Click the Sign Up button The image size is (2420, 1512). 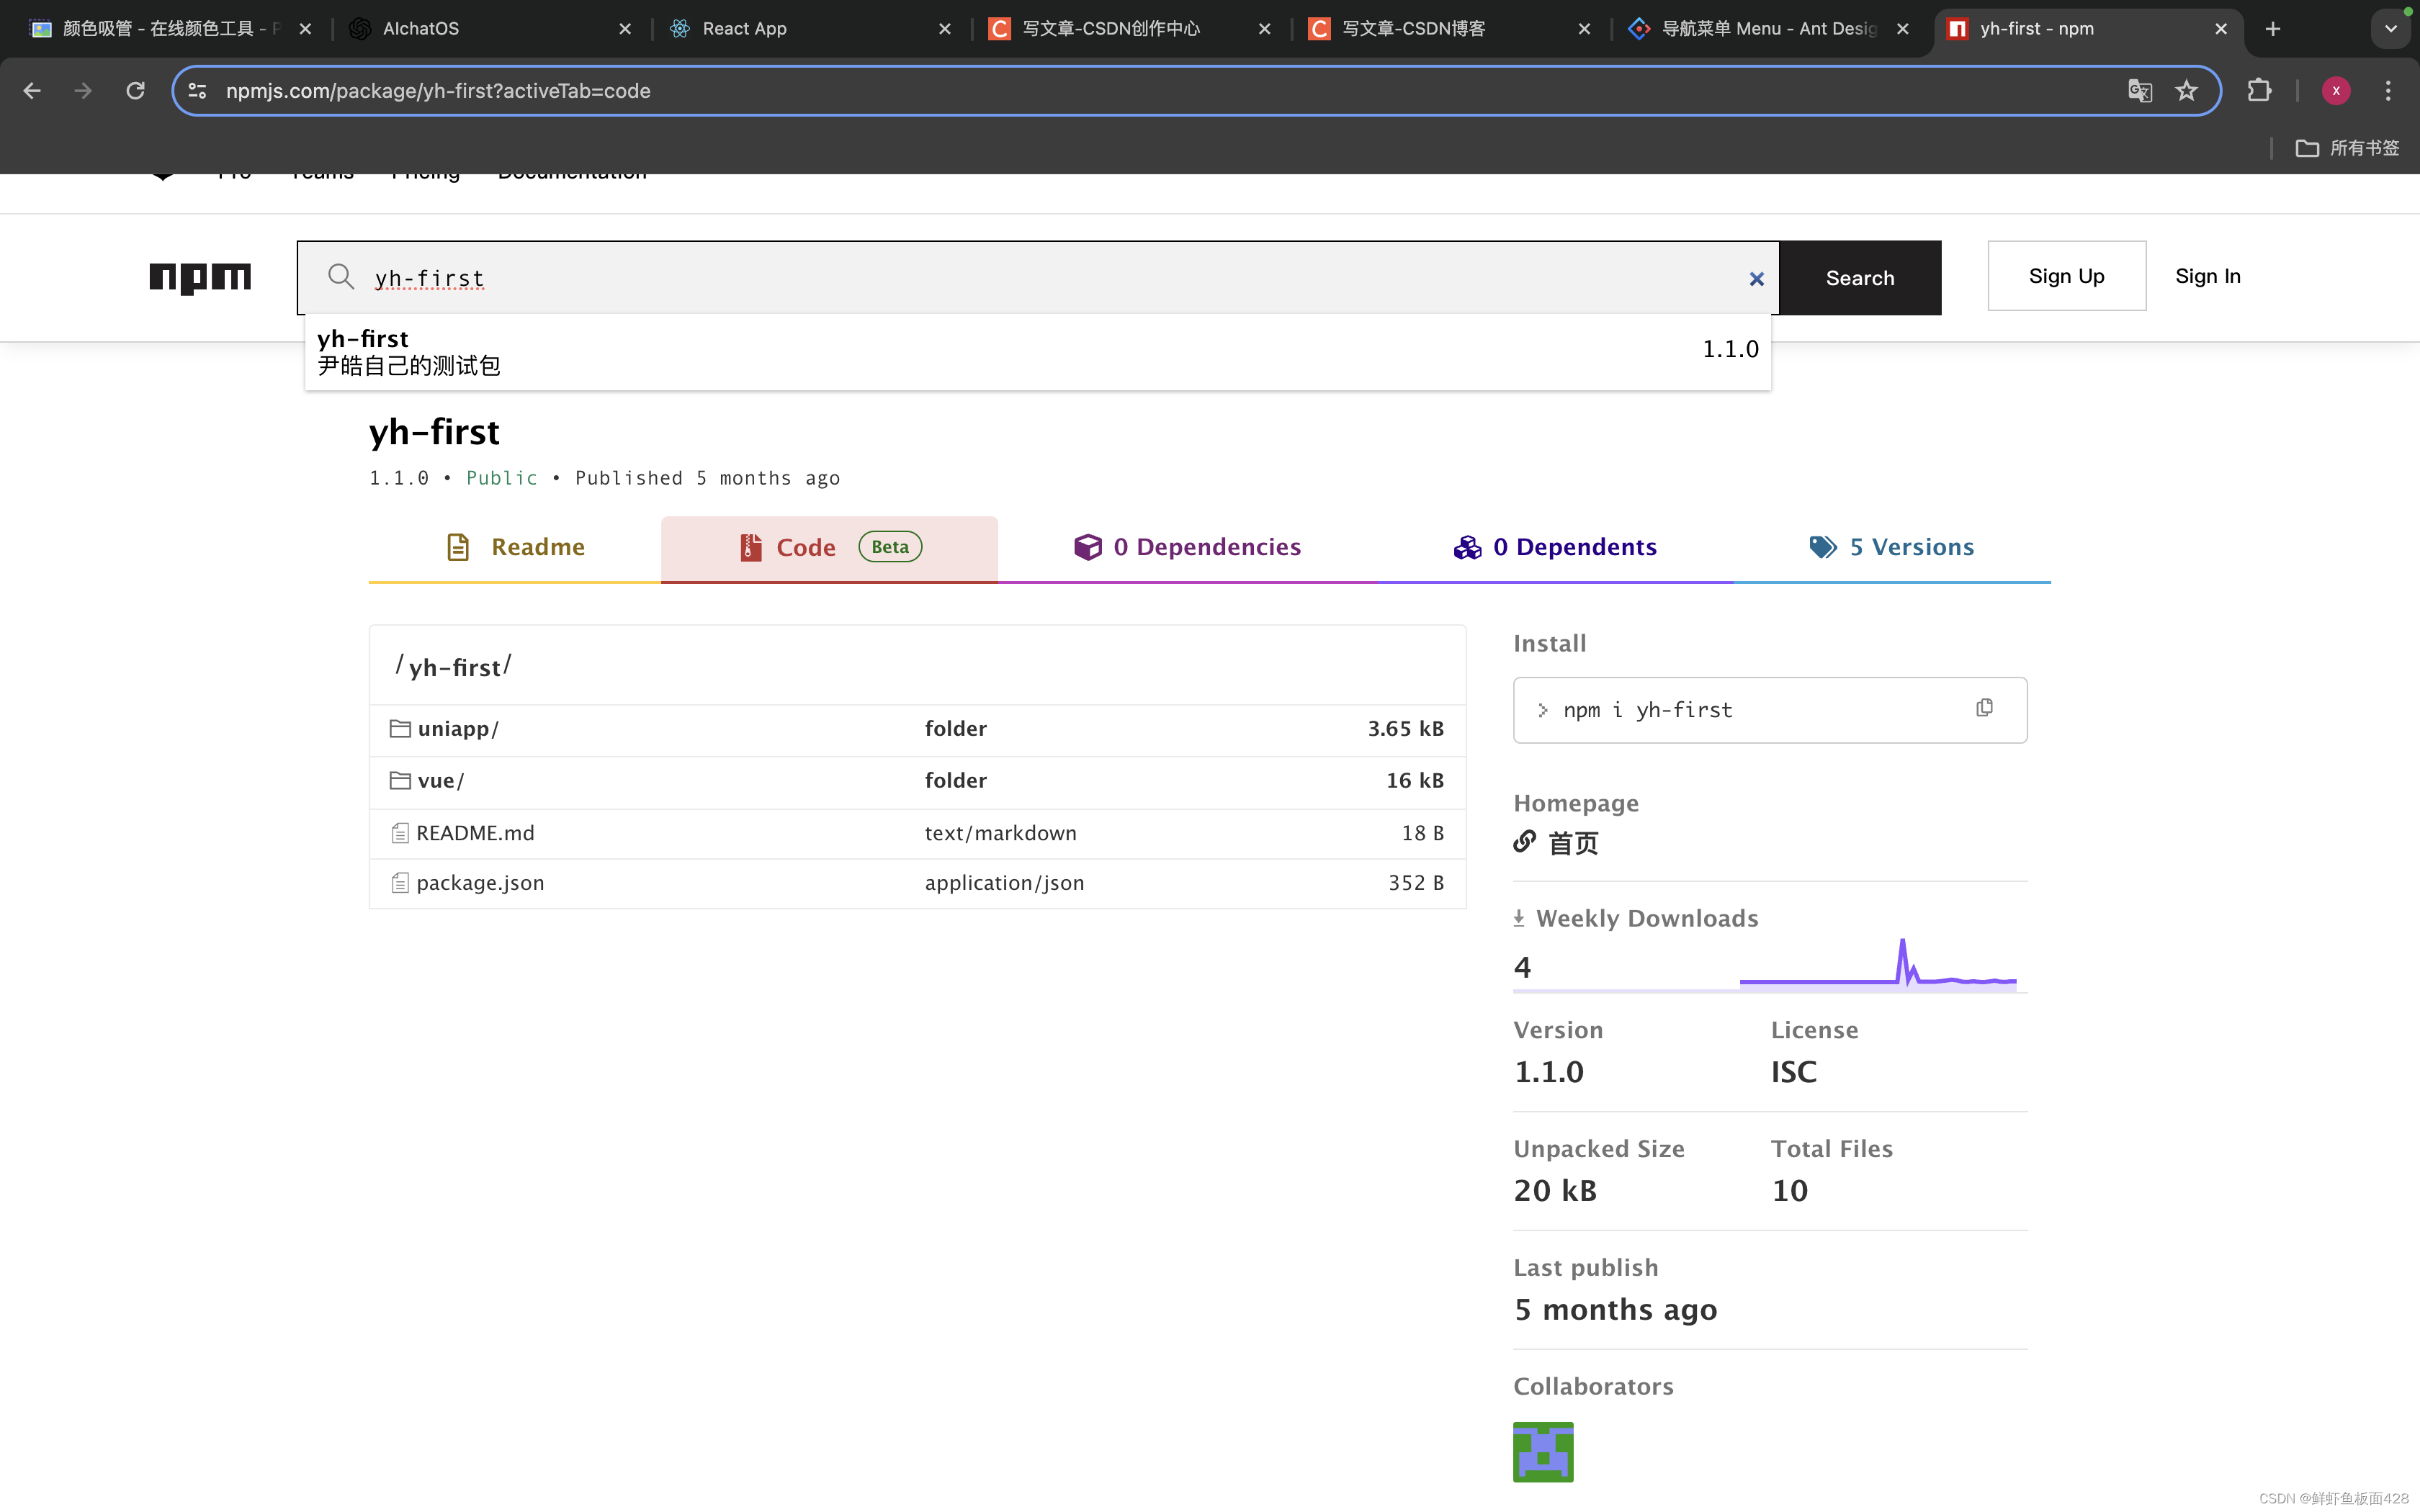tap(2066, 276)
